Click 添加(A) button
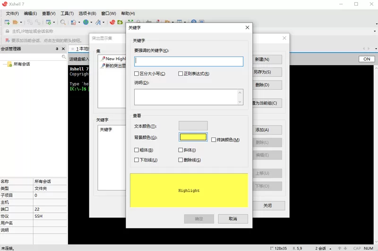This screenshot has height=251, width=378. point(267,130)
